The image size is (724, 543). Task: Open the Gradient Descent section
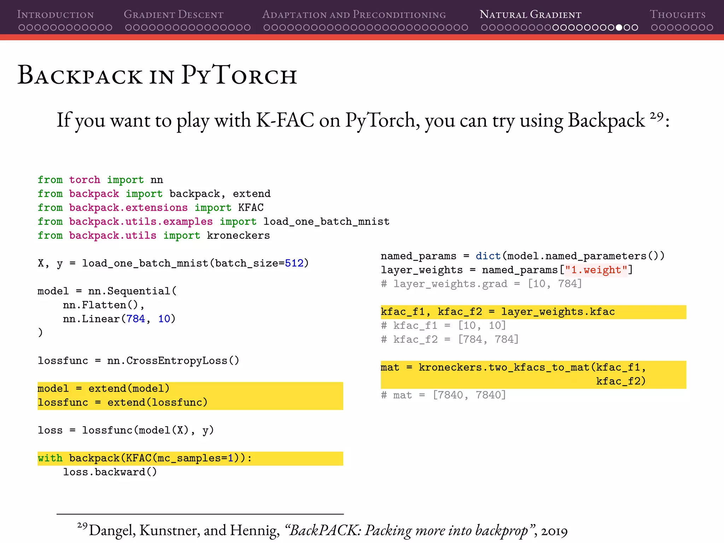click(174, 14)
